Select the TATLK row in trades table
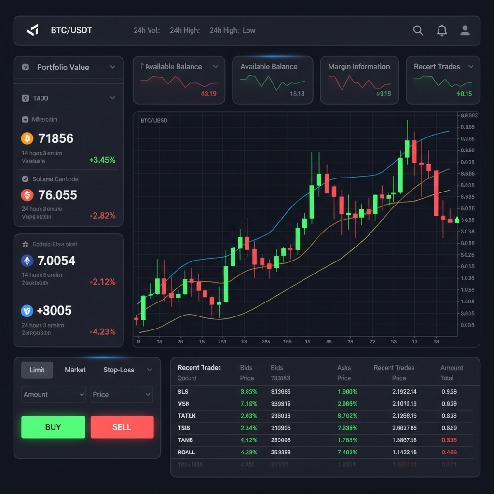This screenshot has width=494, height=494. 325,416
